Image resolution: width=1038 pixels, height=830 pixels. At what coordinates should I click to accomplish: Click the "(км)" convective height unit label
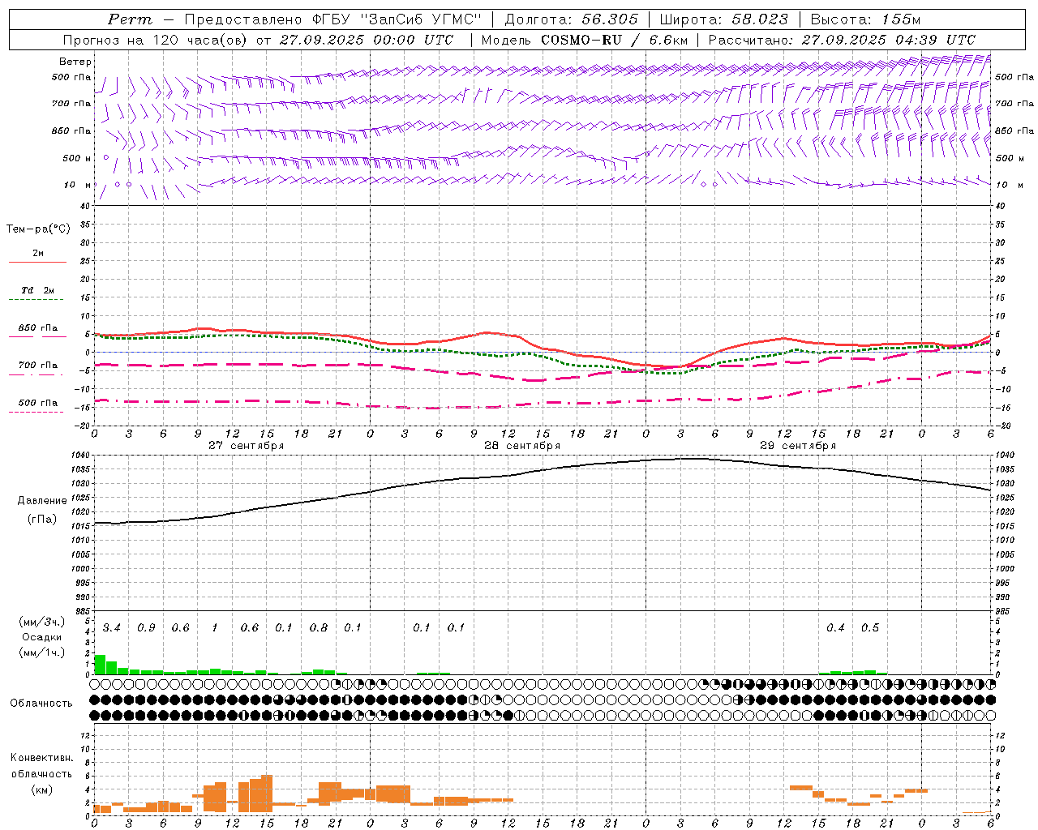pos(41,789)
